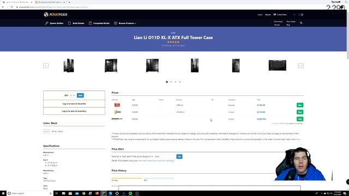Viewport: 349px width, 196px height.
Task: Select the sixth wide case thumbnail
Action: 278,65
